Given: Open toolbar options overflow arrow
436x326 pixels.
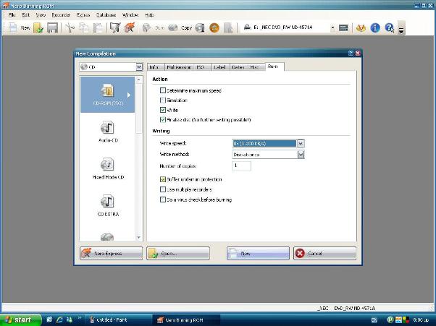Looking at the screenshot, I should (x=401, y=28).
